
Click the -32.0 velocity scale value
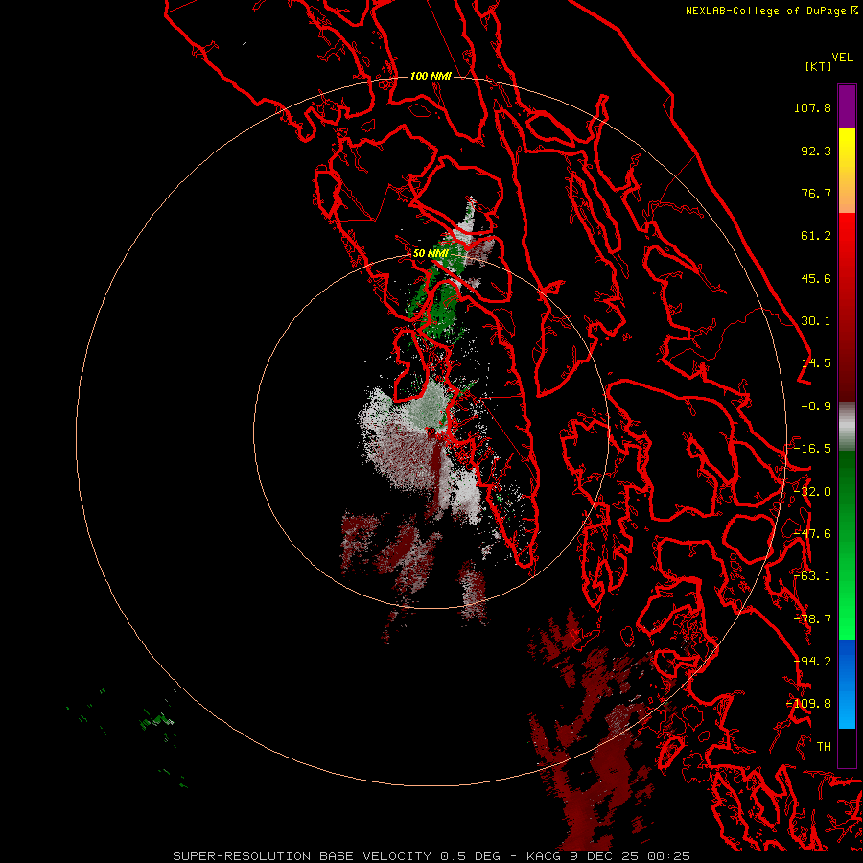click(812, 492)
